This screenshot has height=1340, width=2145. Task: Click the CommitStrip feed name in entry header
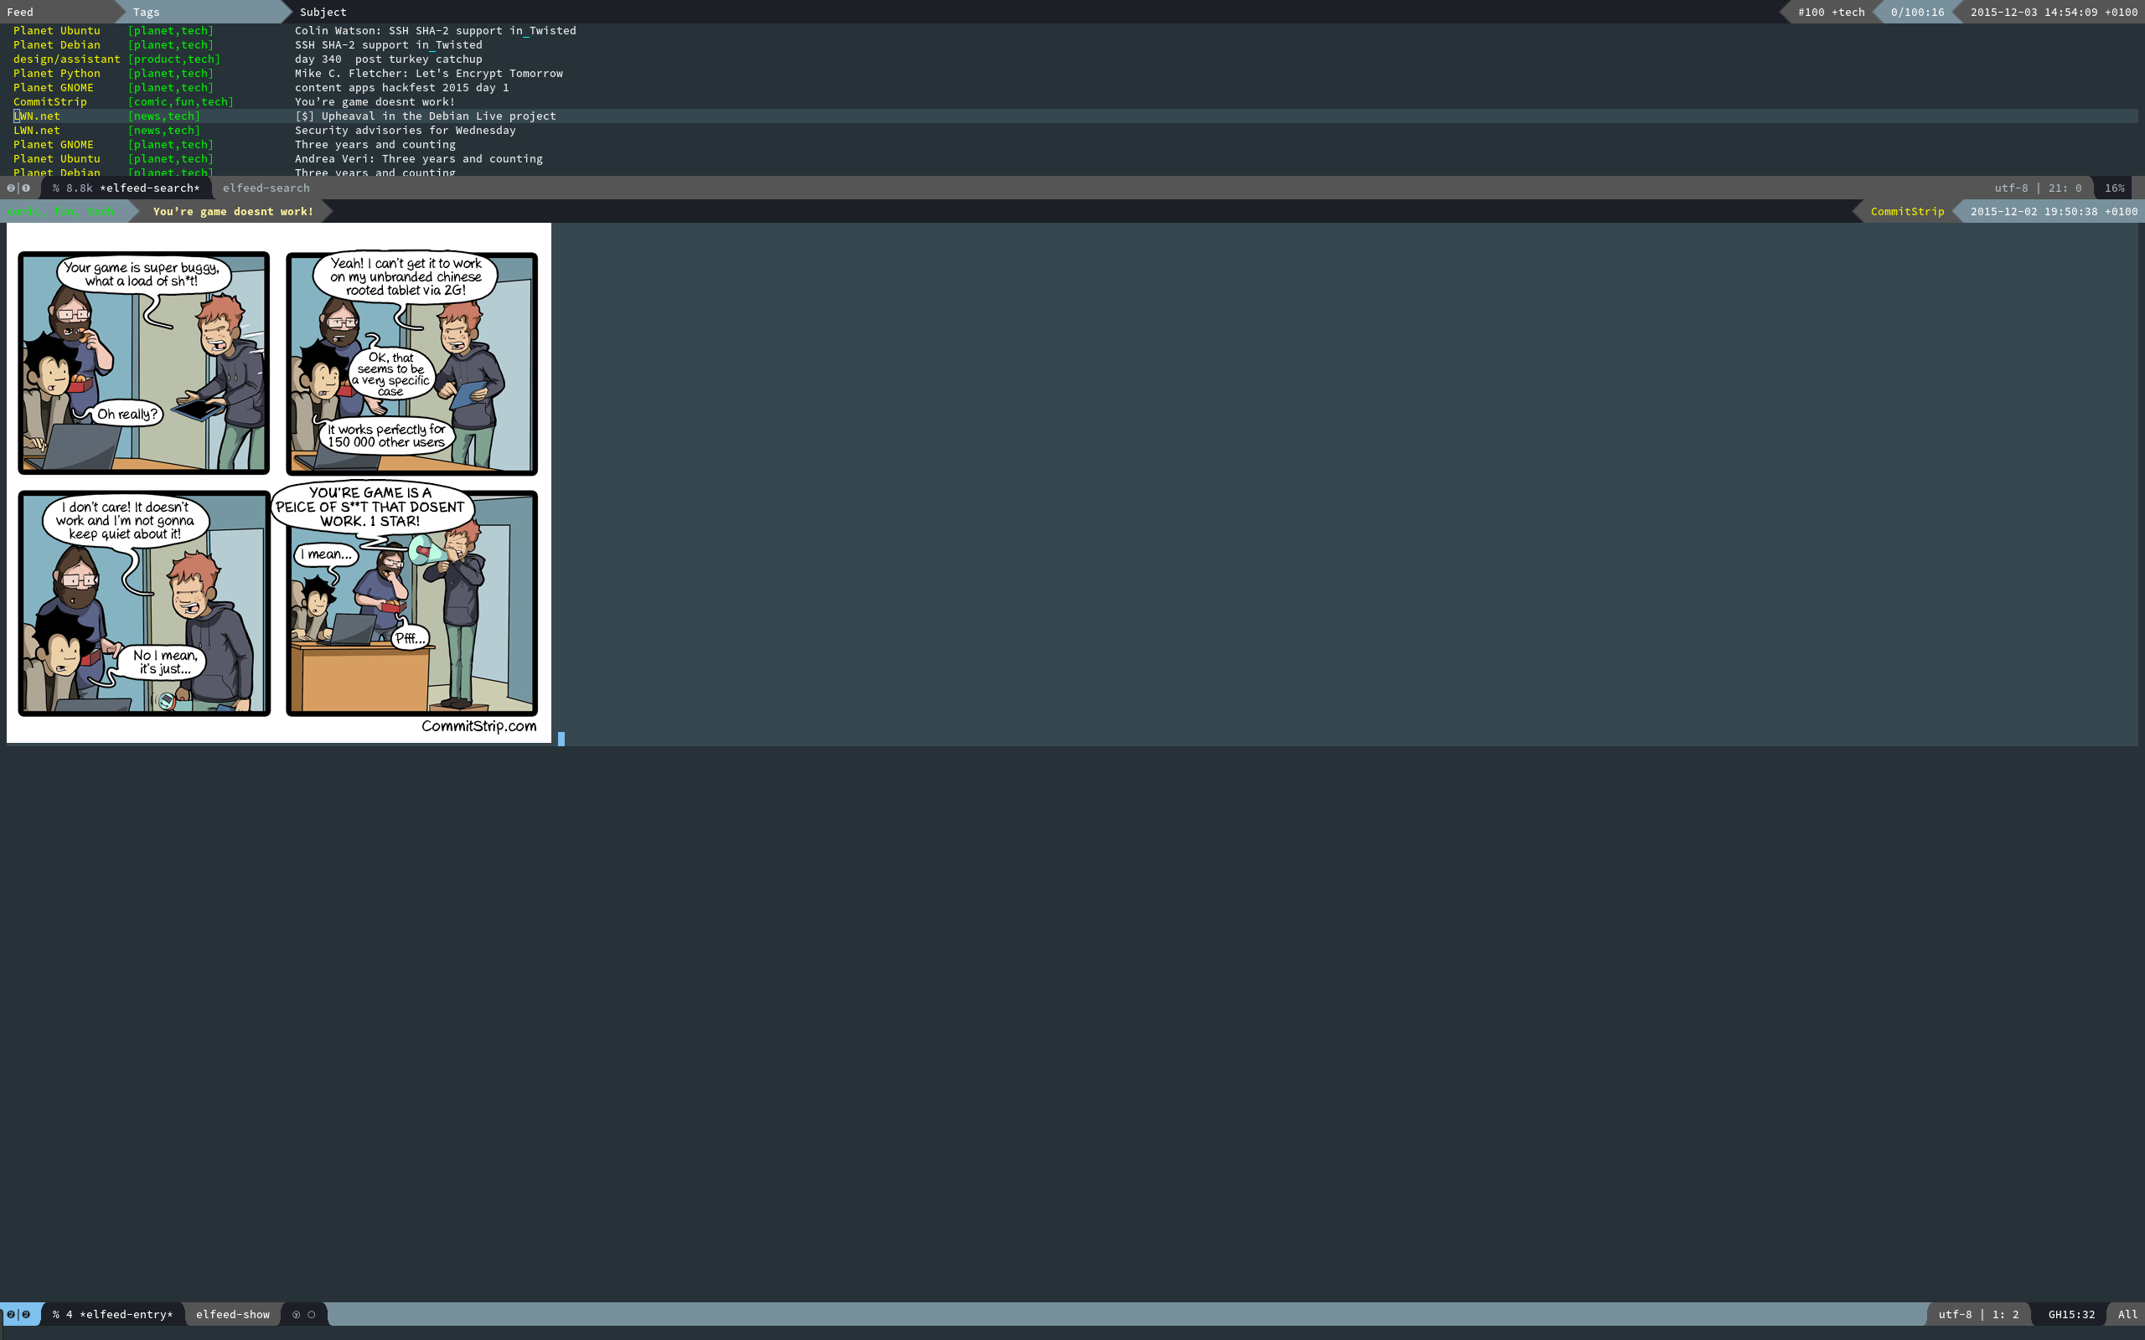1906,211
